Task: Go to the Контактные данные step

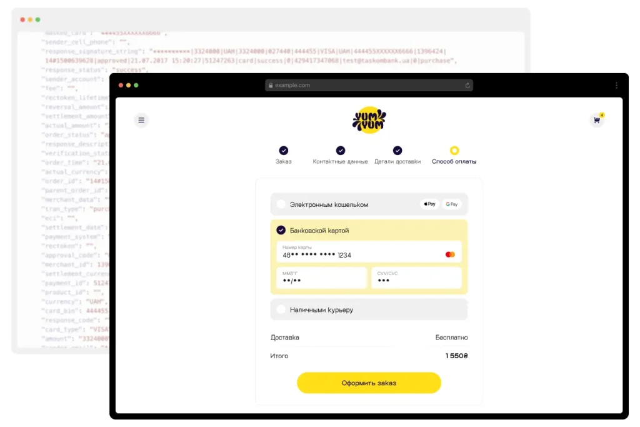Action: coord(341,155)
